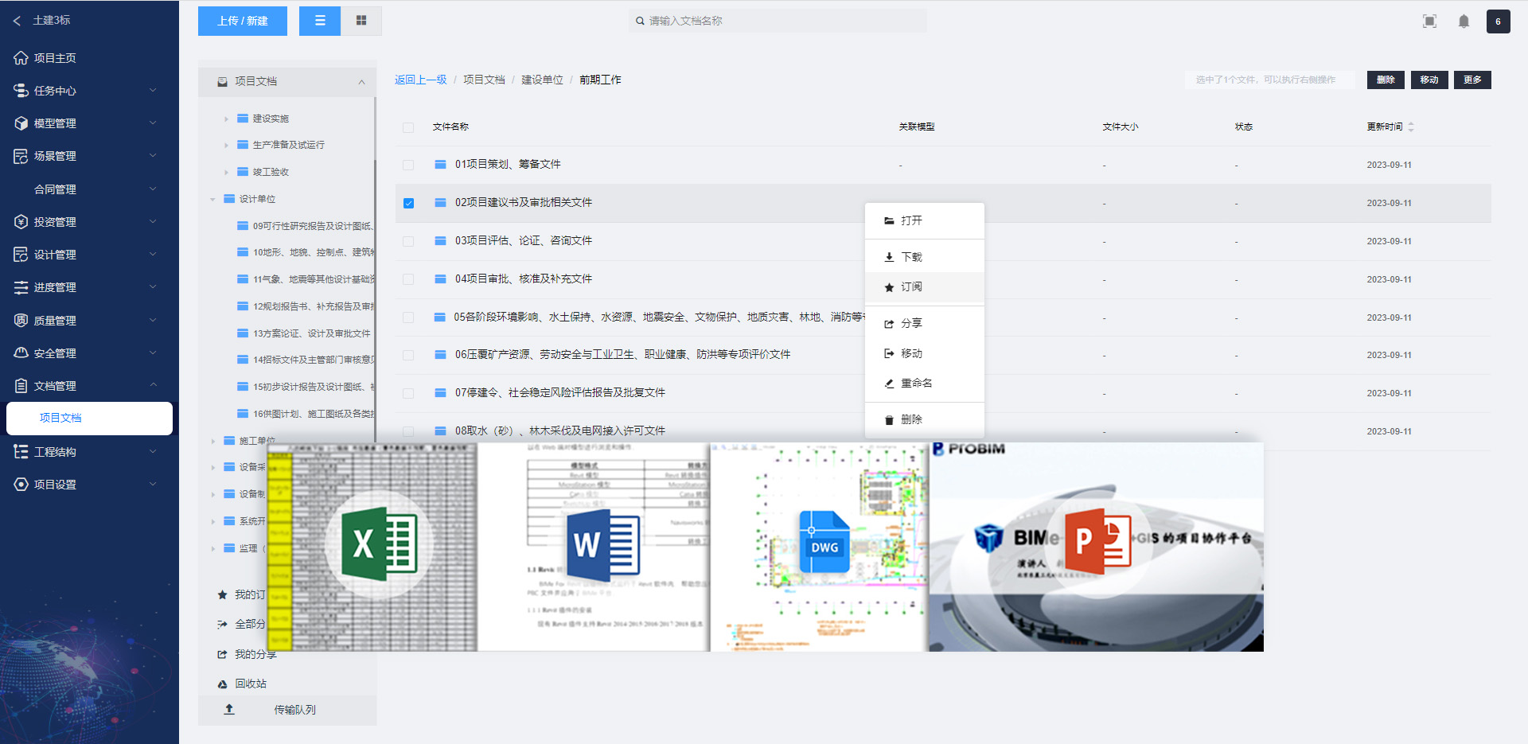The image size is (1528, 744).
Task: Toggle fullscreen mode icon
Action: tap(1429, 21)
